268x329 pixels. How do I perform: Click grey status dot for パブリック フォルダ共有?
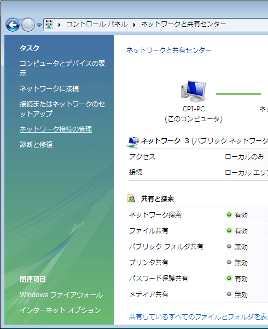click(x=229, y=246)
